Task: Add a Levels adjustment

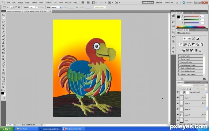Action: [x=189, y=39]
